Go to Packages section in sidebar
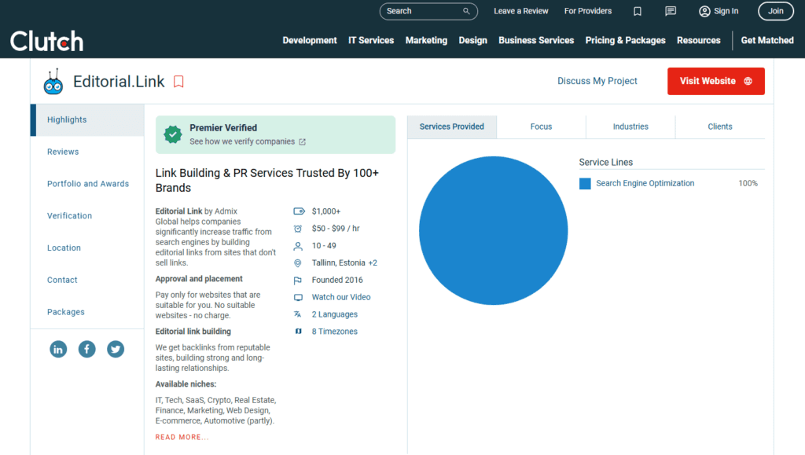805x455 pixels. point(66,312)
